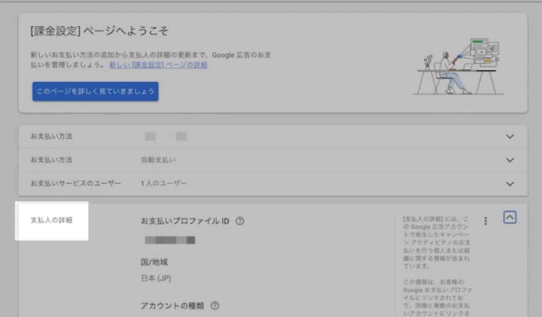Open three-dot menu in 支払人の詳細 section
Screen dimensions: 542x317
[x=485, y=221]
